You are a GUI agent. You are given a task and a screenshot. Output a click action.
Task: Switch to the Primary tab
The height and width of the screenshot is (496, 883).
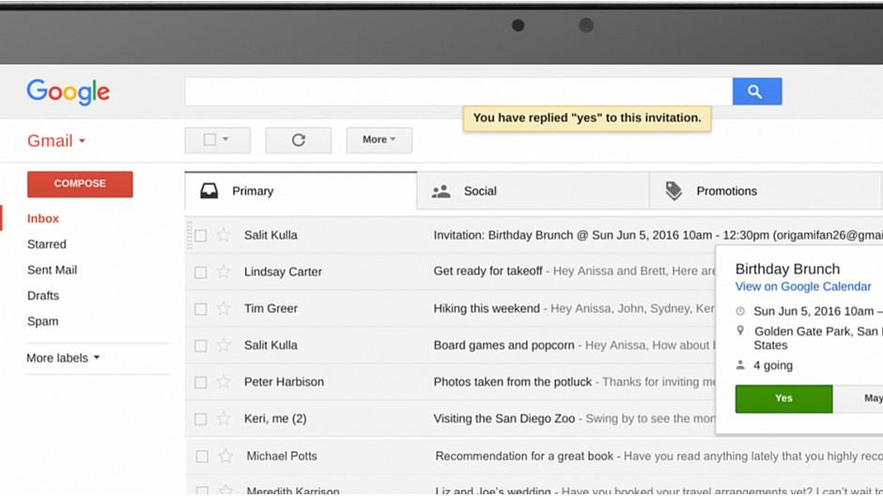(301, 191)
